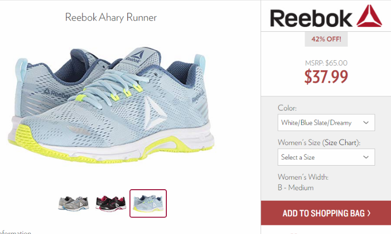Screen dimensions: 391x234
Task: Open the Information section tab
Action: pos(15,232)
